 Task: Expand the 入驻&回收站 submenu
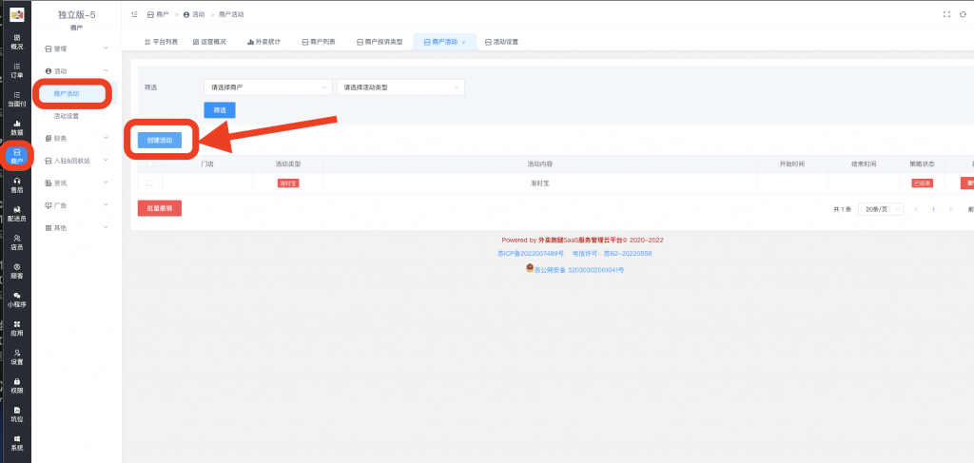(76, 160)
